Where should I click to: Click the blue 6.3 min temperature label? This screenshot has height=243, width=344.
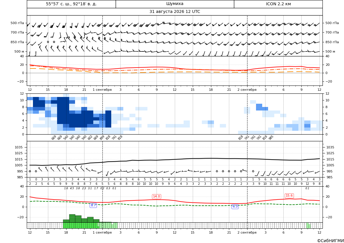point(235,206)
